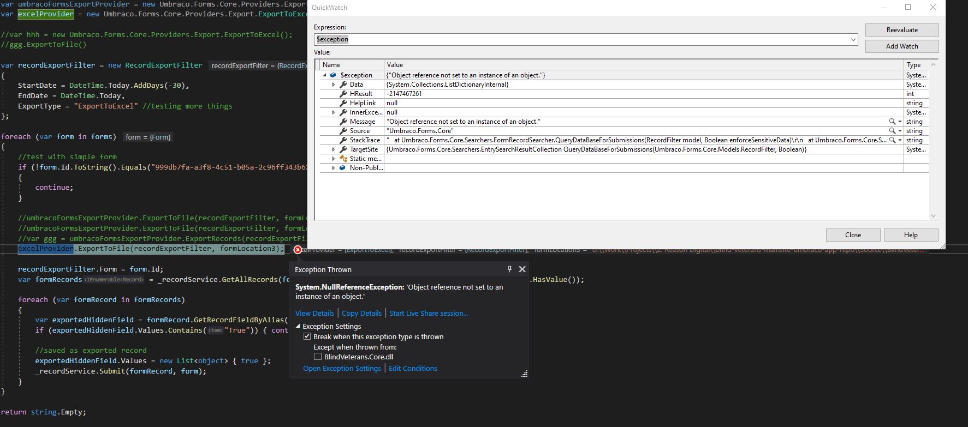
Task: Enable exception for BlindVeterans.Core.dll
Action: [x=317, y=357]
